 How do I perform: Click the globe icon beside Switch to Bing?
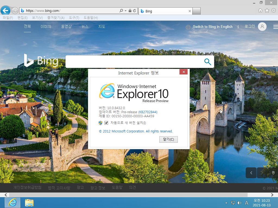pyautogui.click(x=188, y=27)
